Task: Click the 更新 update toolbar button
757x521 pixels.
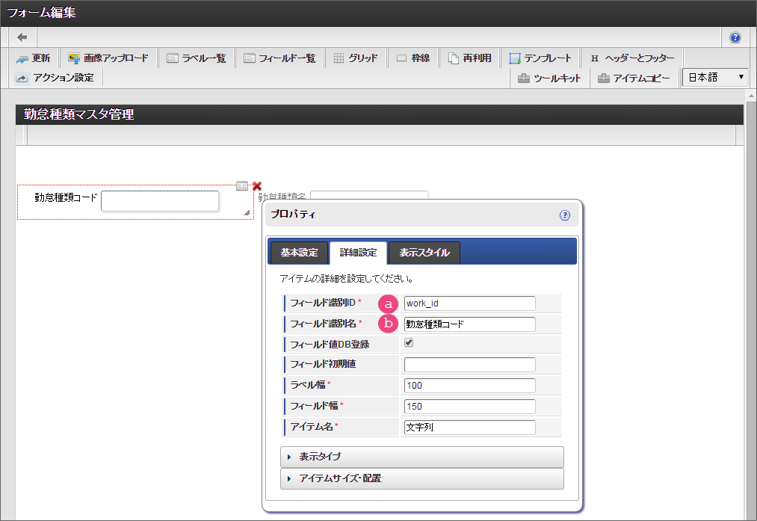Action: (33, 58)
